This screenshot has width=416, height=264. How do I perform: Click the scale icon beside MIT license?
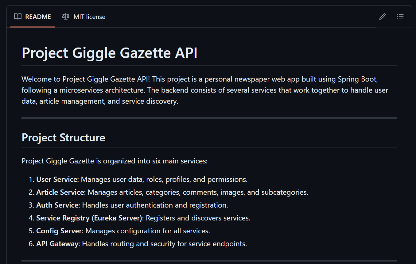coord(66,17)
